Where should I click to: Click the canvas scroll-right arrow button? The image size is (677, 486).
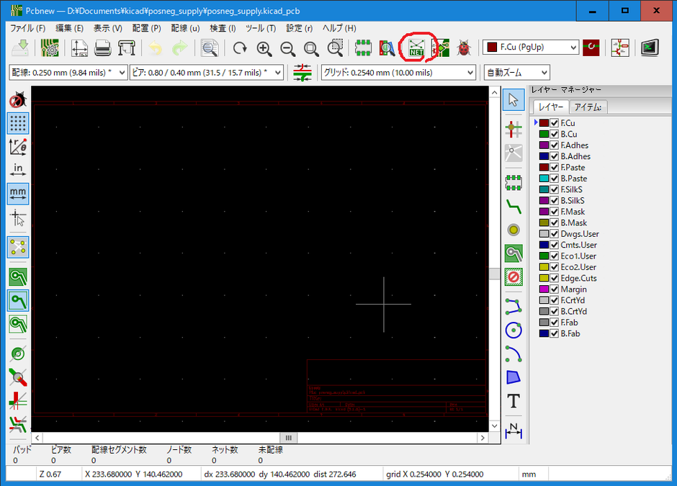coord(483,438)
